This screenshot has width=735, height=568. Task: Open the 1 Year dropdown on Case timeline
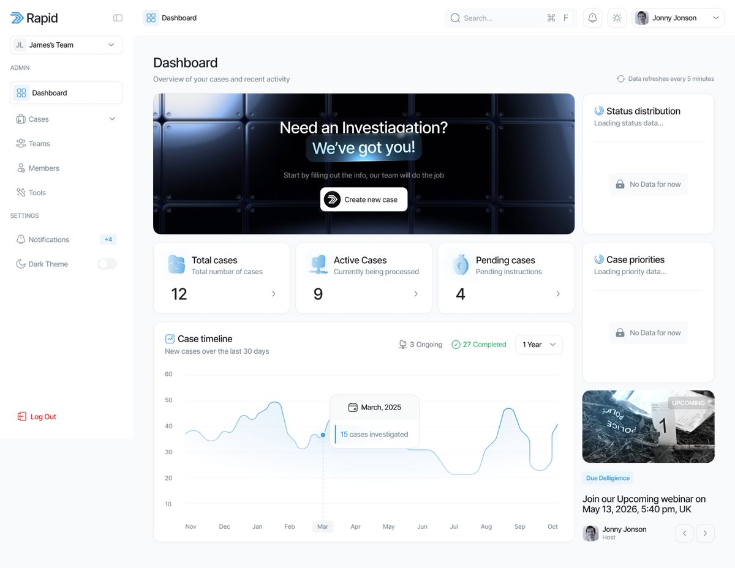pos(538,345)
